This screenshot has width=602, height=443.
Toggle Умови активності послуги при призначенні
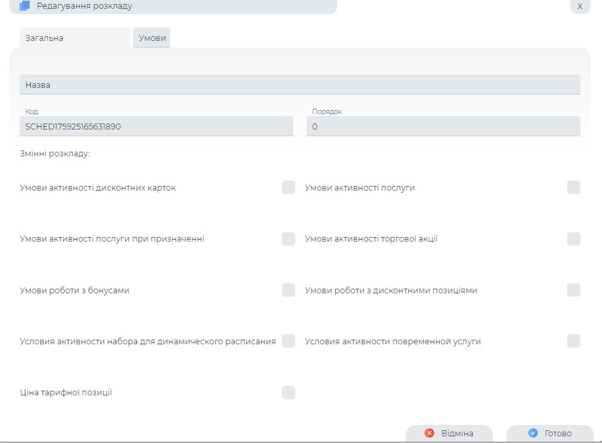[x=289, y=239]
